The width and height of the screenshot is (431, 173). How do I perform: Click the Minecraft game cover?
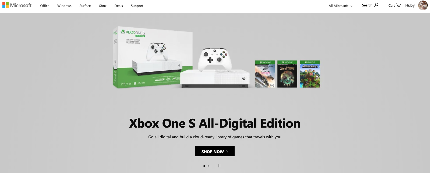tap(310, 74)
